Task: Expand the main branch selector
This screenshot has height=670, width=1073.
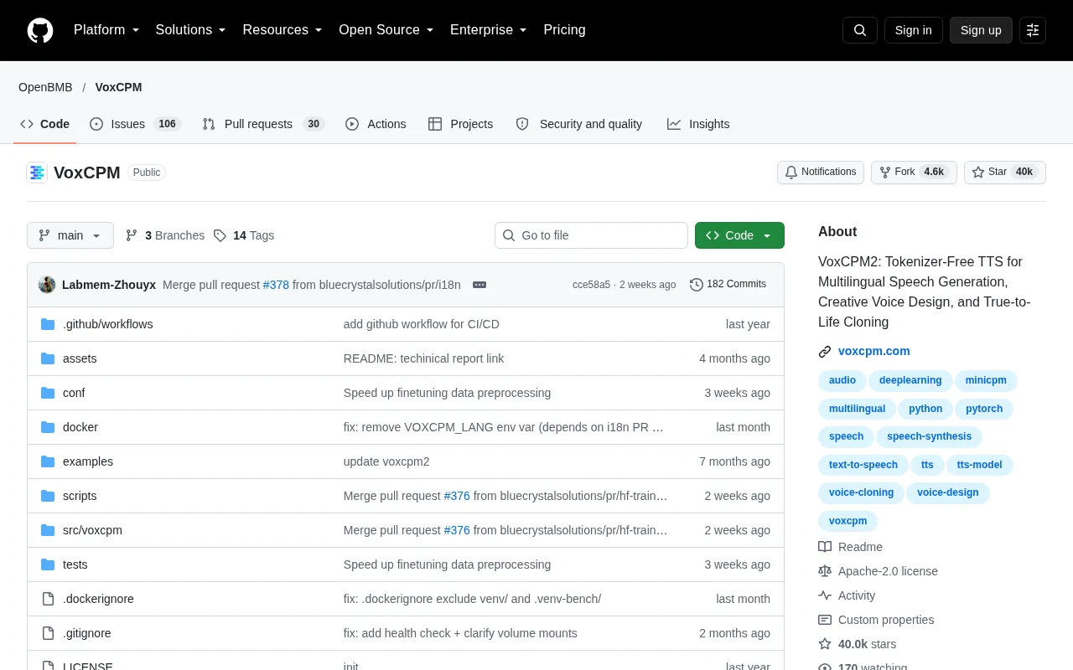Action: [70, 235]
